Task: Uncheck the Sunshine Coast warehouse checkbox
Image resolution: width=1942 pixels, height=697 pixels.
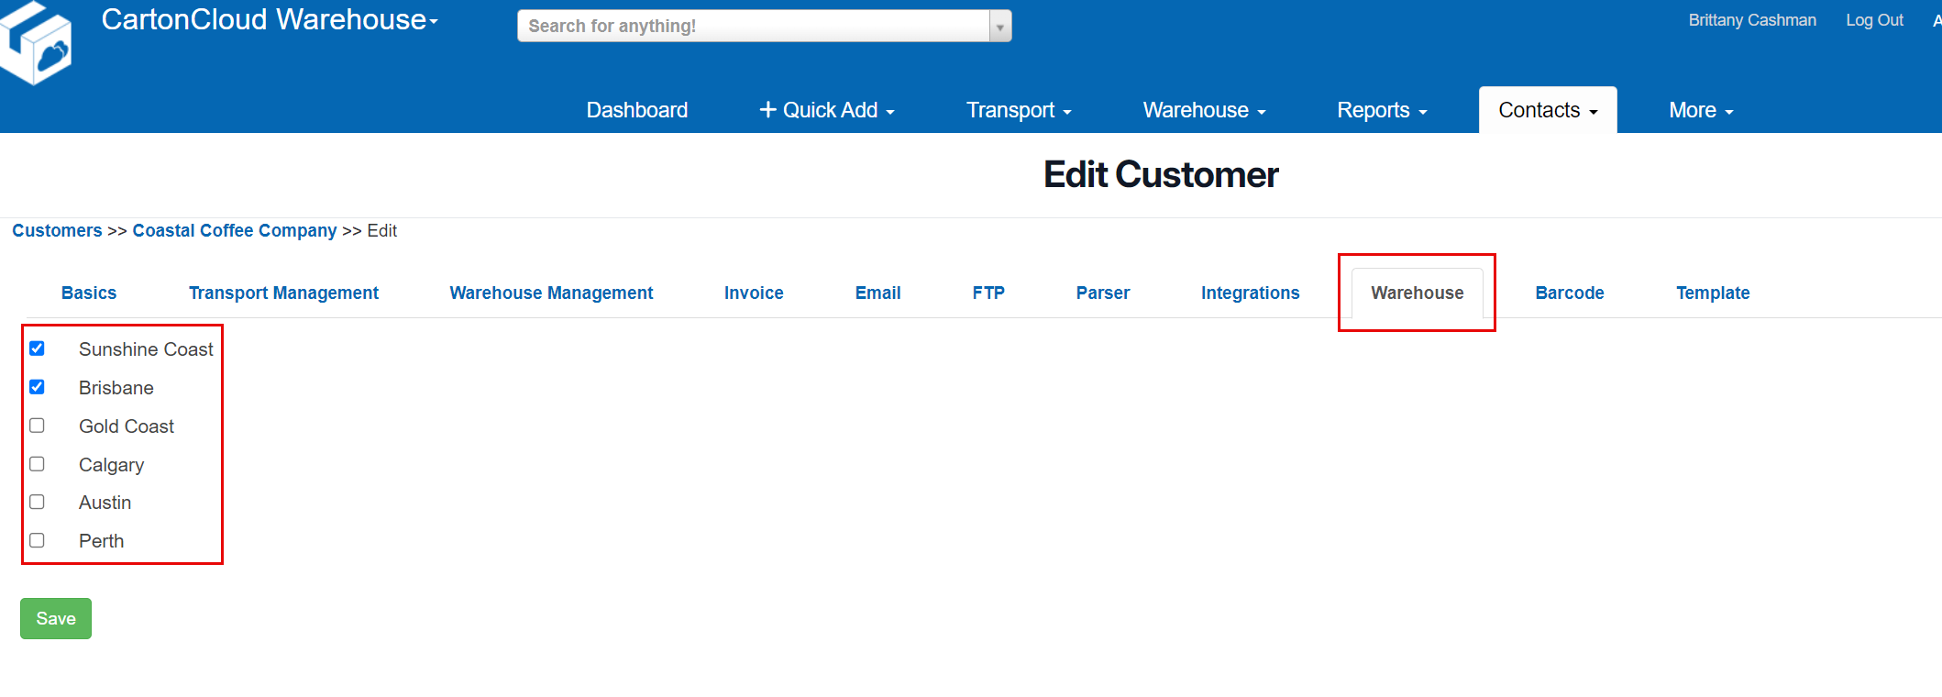Action: point(38,348)
